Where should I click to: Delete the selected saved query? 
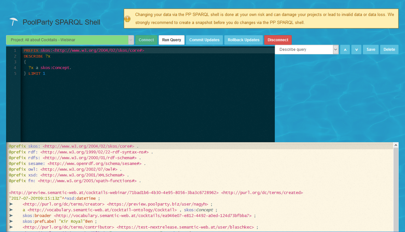pyautogui.click(x=389, y=50)
